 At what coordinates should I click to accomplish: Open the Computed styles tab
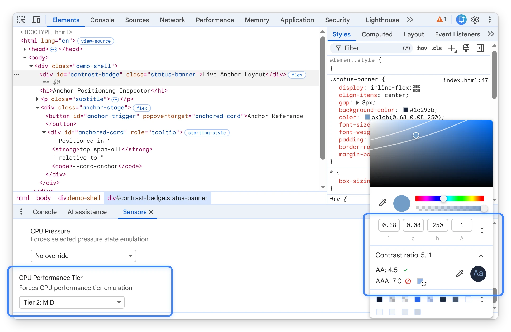(x=377, y=34)
